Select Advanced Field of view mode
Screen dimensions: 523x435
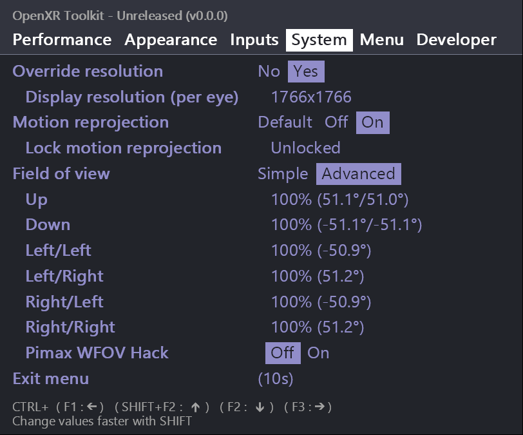[358, 174]
